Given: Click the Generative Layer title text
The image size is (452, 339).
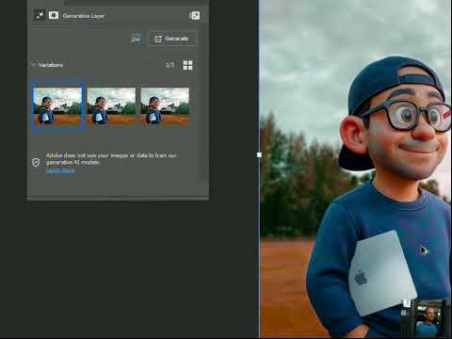Looking at the screenshot, I should click(x=84, y=16).
